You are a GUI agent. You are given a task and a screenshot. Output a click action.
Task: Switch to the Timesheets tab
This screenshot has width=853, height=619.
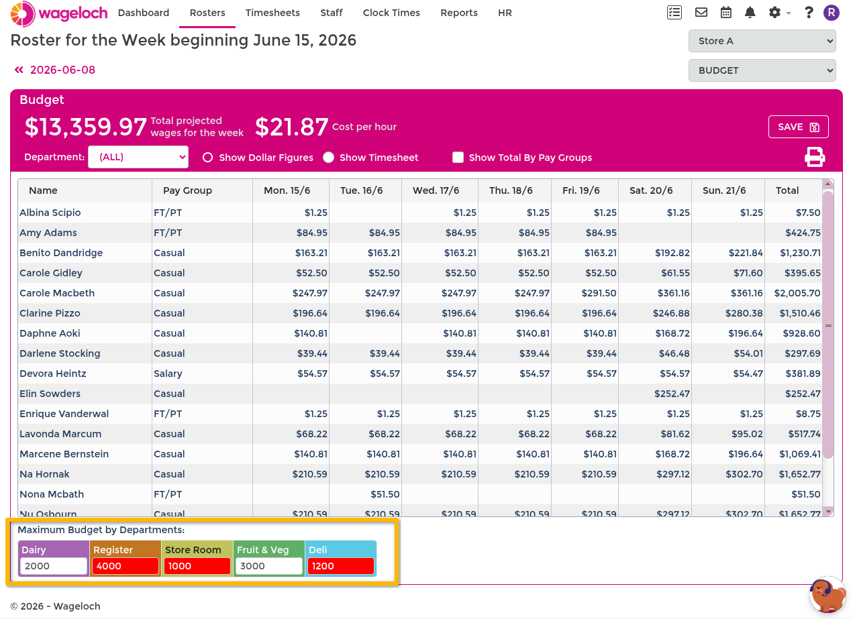point(272,13)
